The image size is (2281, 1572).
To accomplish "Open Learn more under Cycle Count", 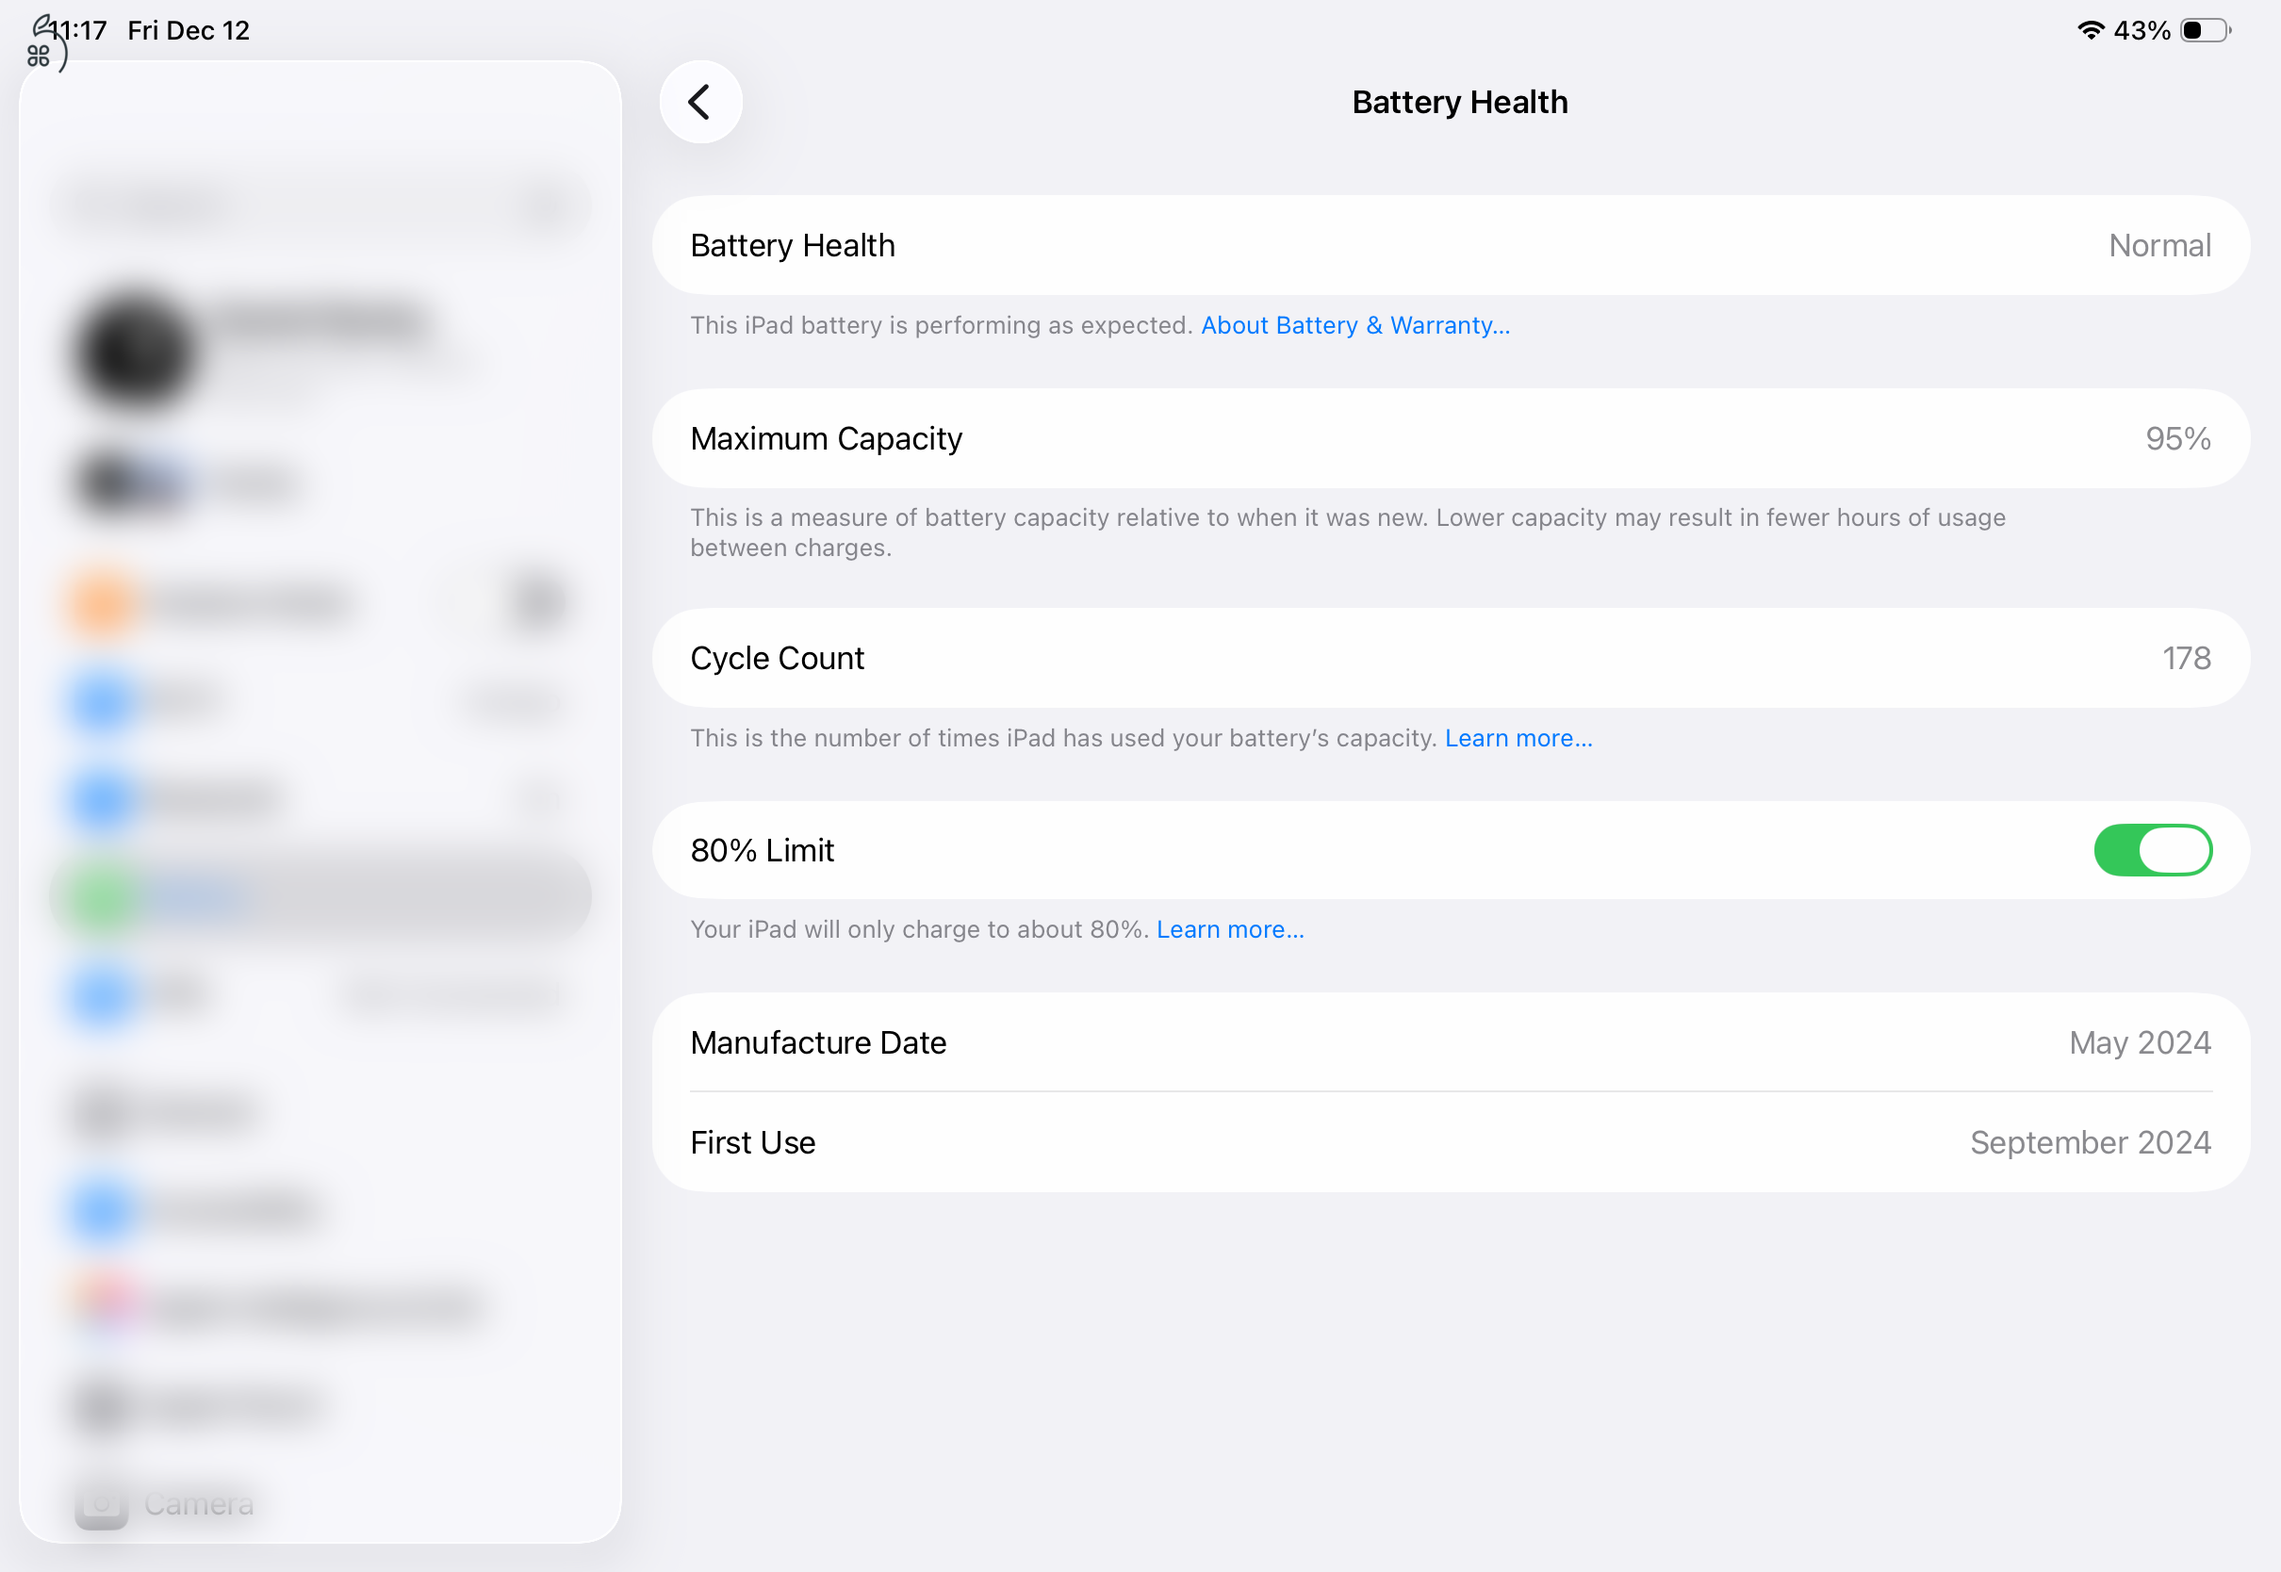I will [x=1518, y=738].
